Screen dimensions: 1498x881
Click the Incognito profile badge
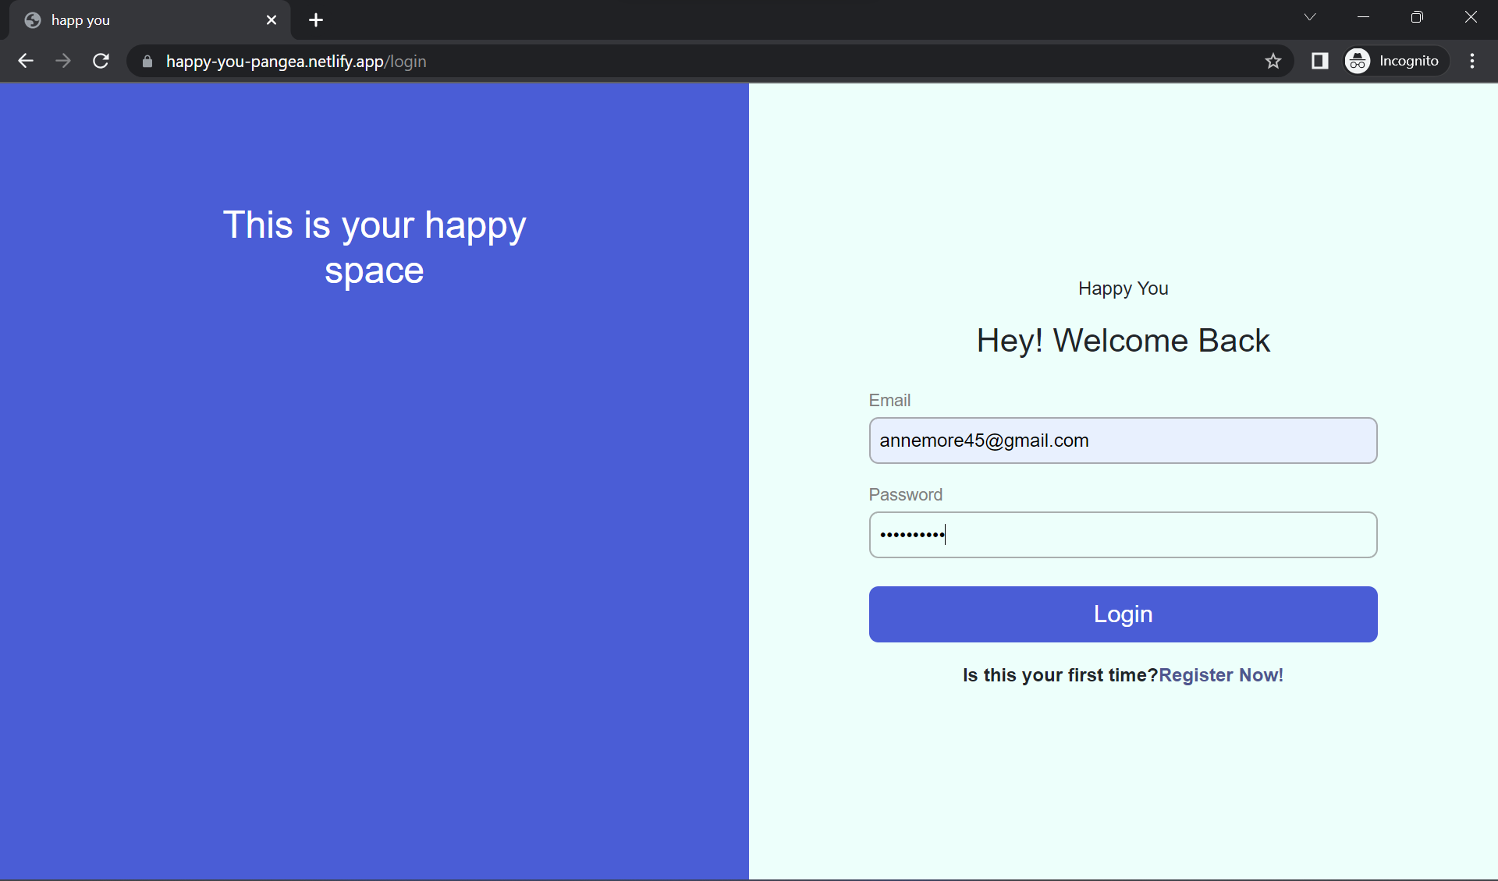[x=1394, y=61]
